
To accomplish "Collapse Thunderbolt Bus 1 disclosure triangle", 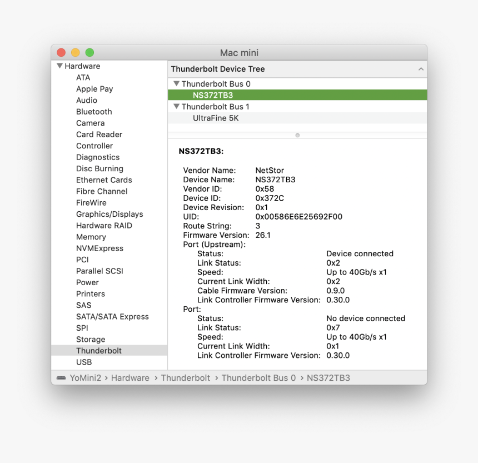I will coord(176,106).
